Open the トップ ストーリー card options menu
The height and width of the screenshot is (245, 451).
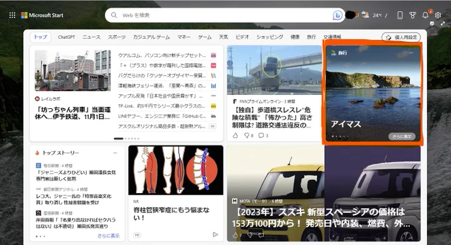[x=115, y=153]
